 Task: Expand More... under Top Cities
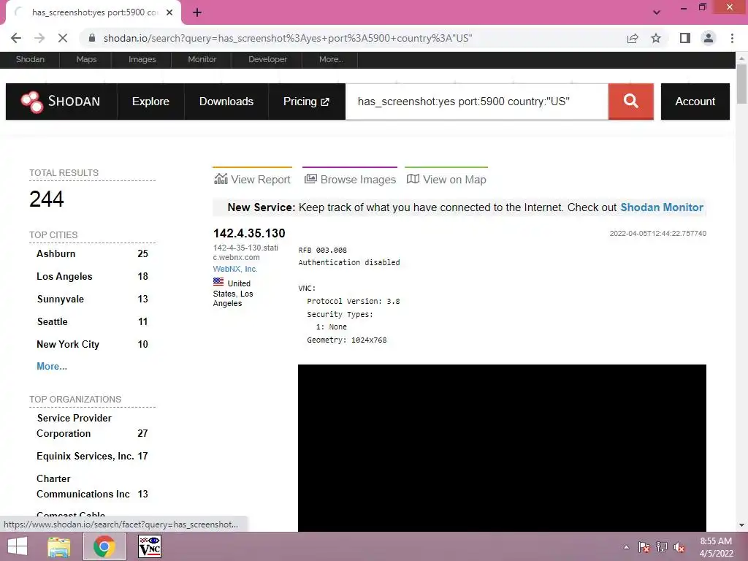click(x=52, y=367)
